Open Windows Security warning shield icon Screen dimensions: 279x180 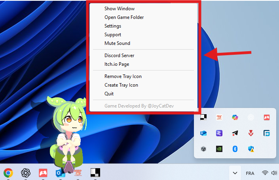[x=251, y=149]
